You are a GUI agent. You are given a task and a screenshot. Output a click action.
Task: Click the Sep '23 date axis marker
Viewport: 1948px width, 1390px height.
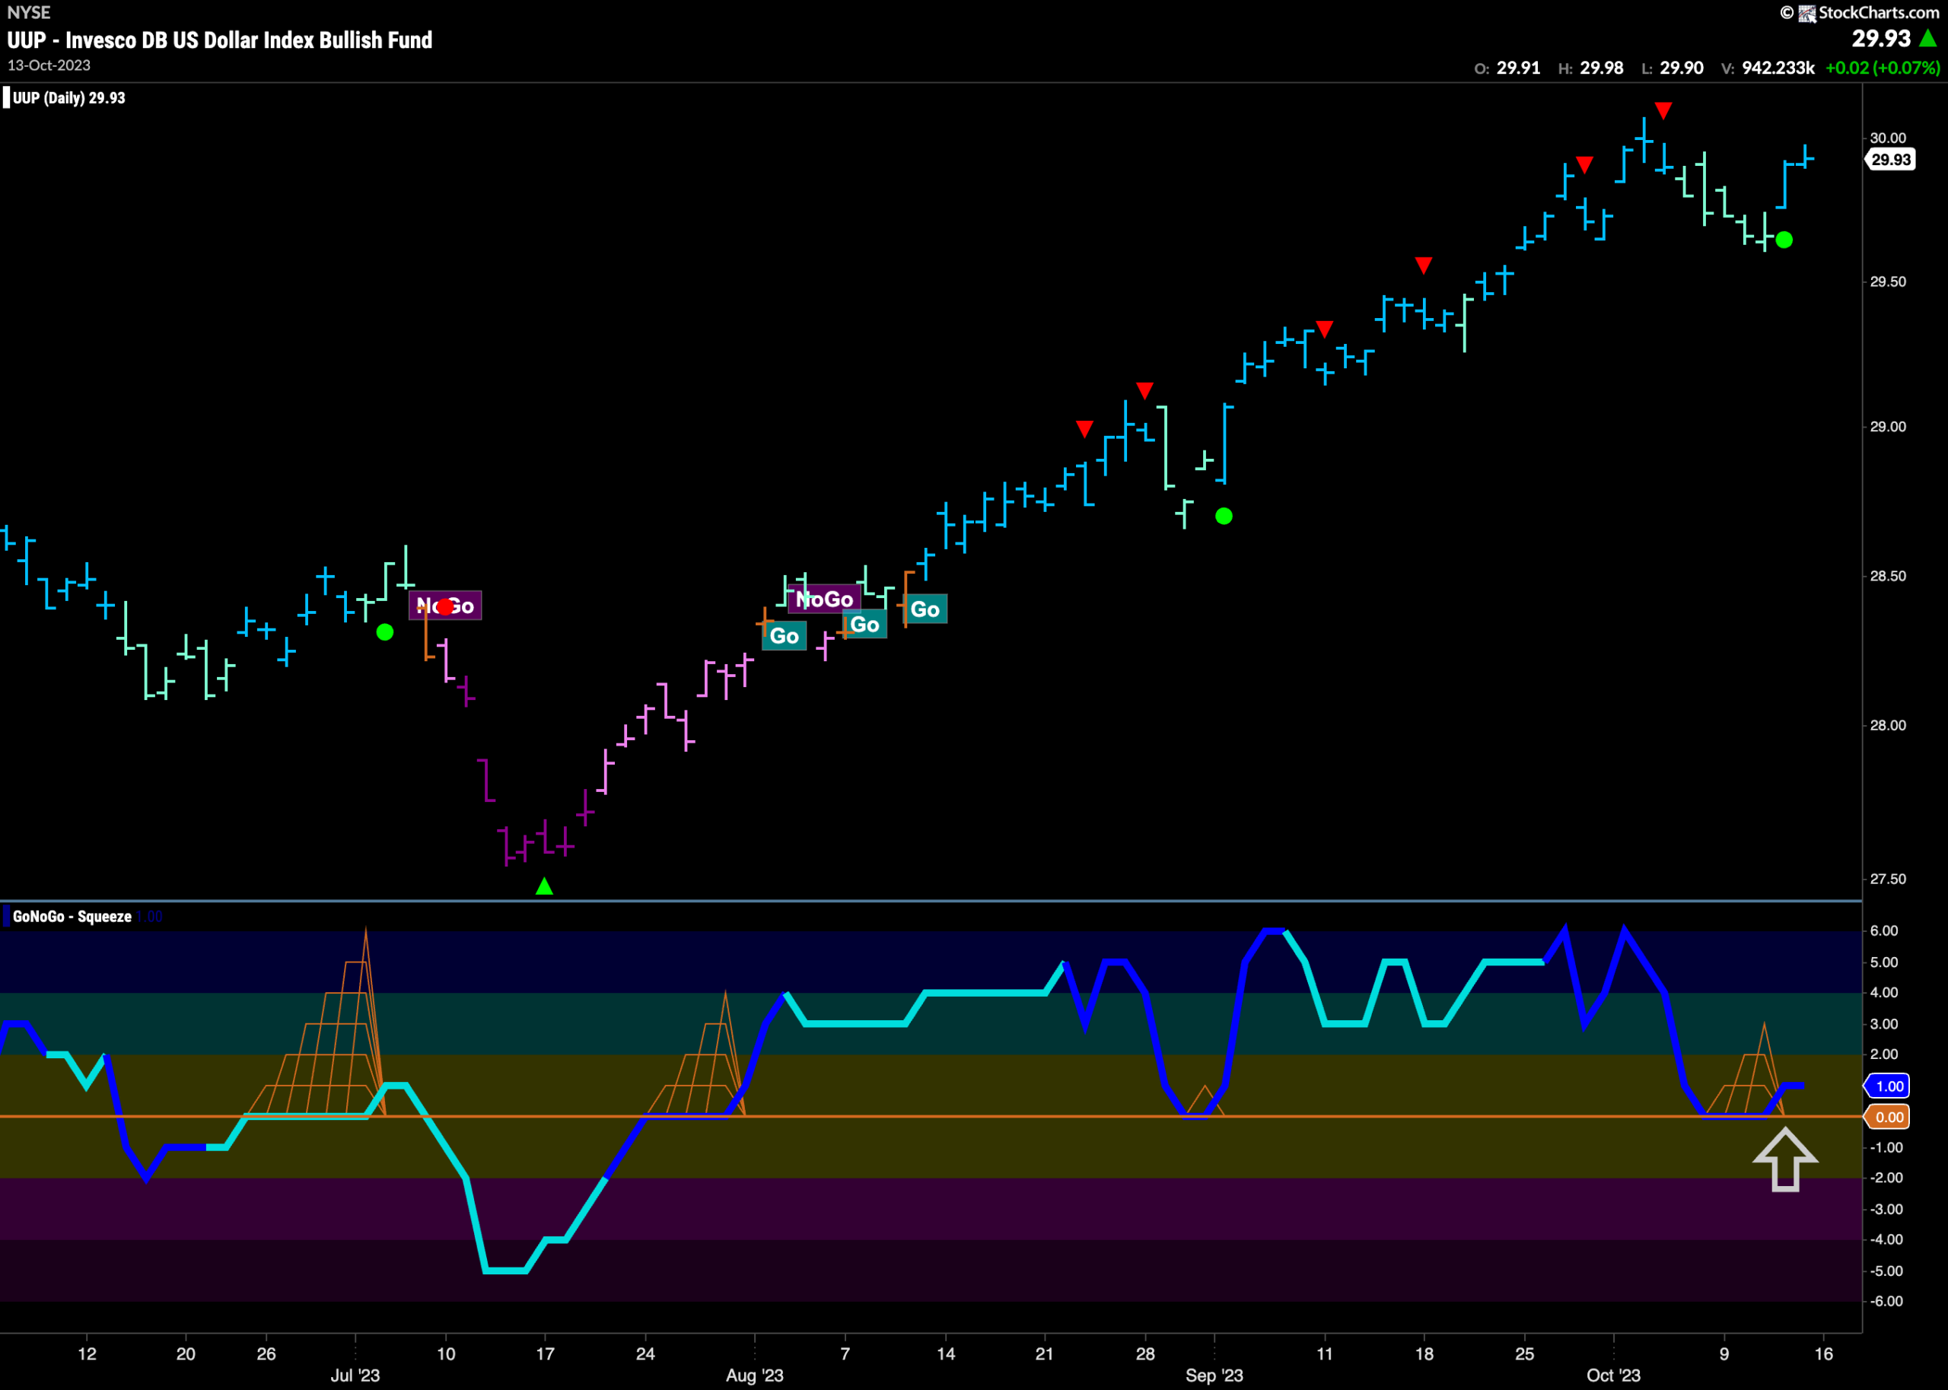[1214, 1376]
